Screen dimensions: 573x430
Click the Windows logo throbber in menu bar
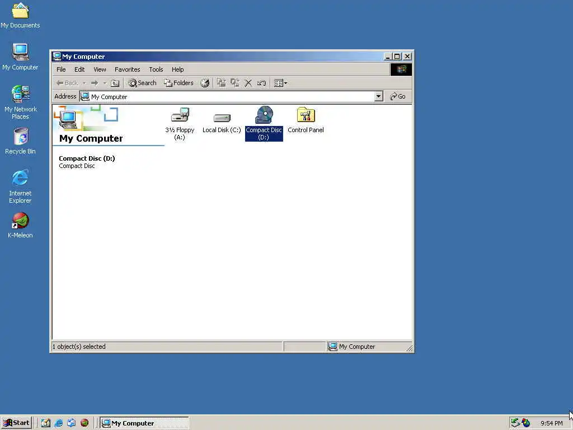[x=401, y=69]
